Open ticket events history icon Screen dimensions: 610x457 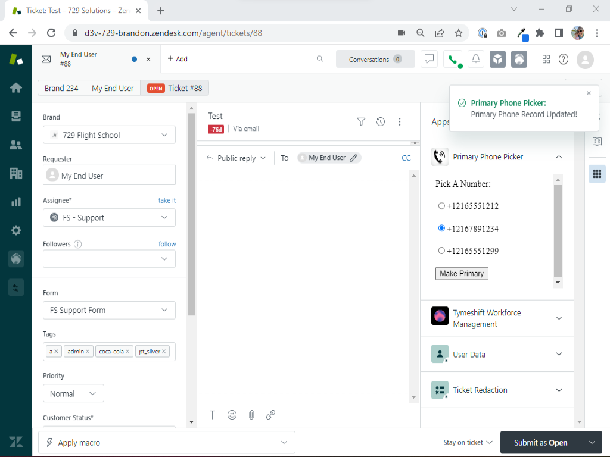pyautogui.click(x=381, y=121)
